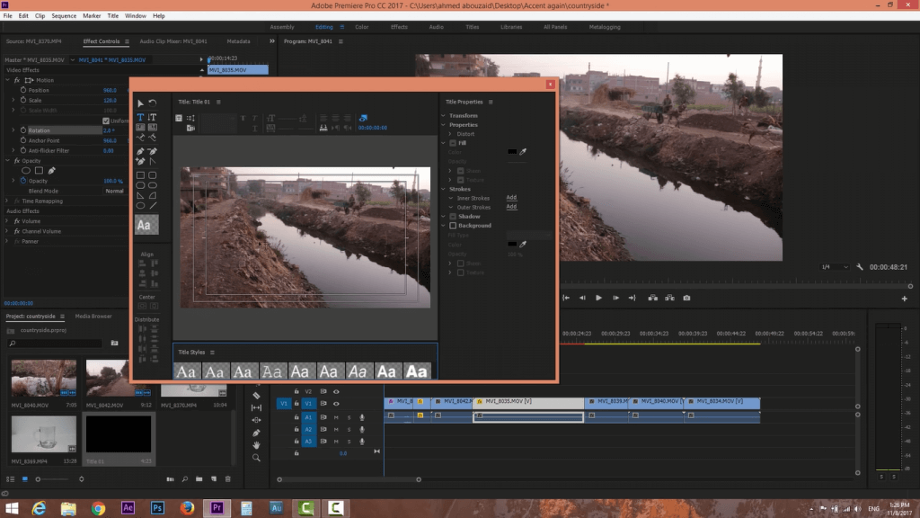The height and width of the screenshot is (518, 920).
Task: Select the Arc tool
Action: (153, 195)
